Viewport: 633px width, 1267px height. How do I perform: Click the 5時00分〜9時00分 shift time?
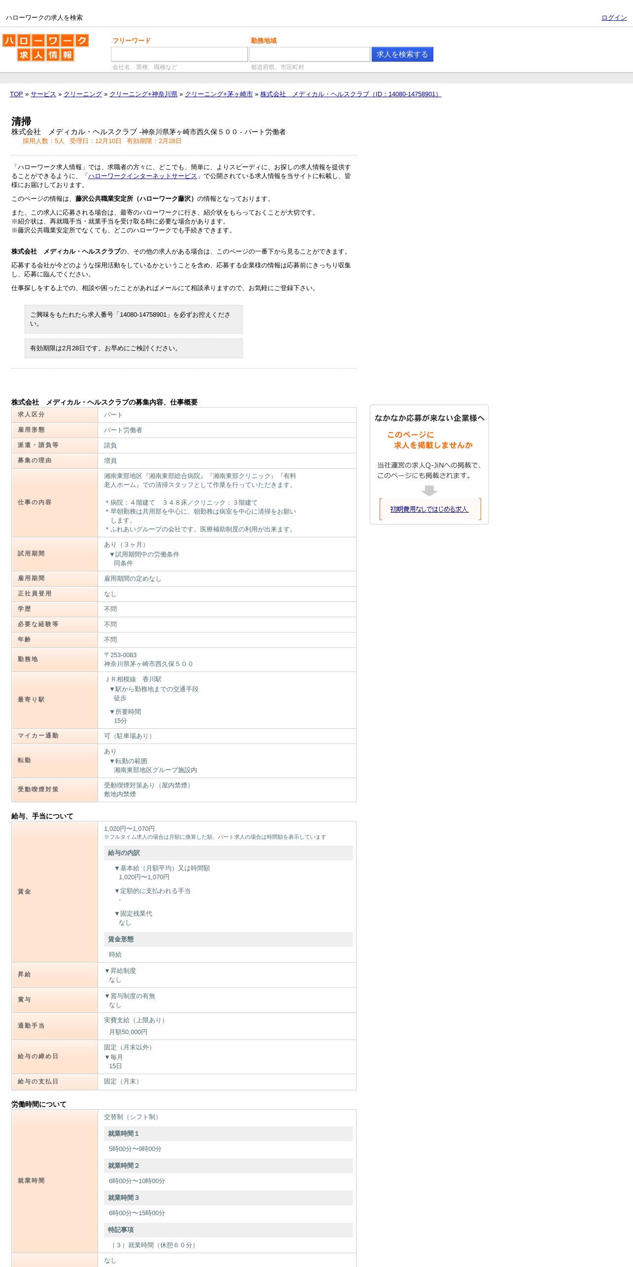tap(135, 1149)
